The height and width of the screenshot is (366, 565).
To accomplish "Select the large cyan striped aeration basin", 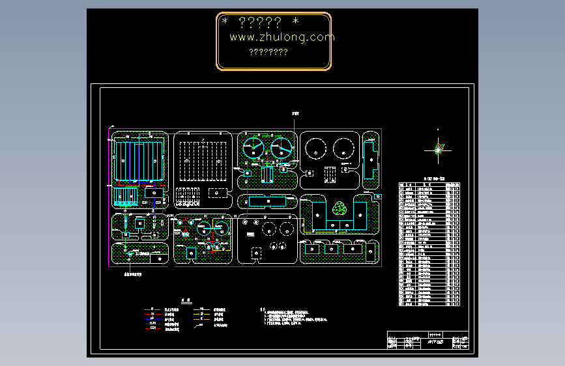I will (x=138, y=161).
